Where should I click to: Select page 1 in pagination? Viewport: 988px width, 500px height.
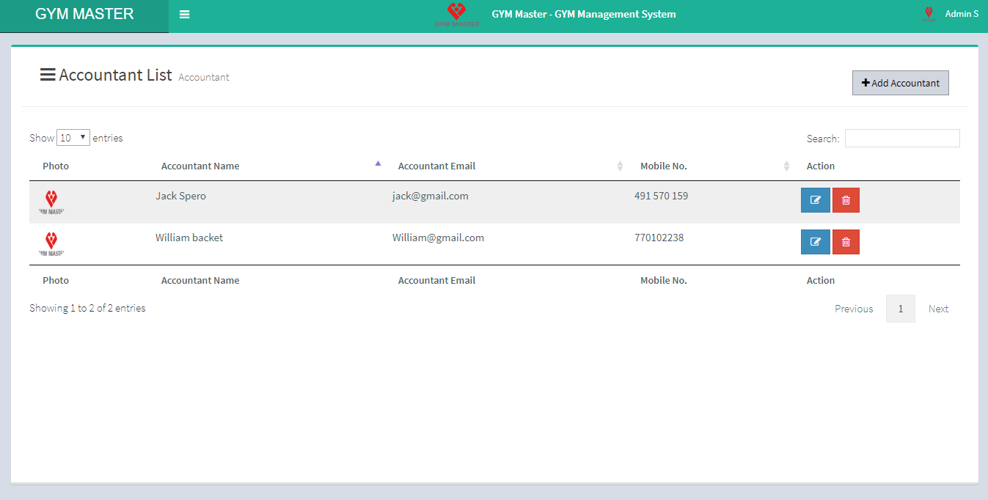[900, 309]
